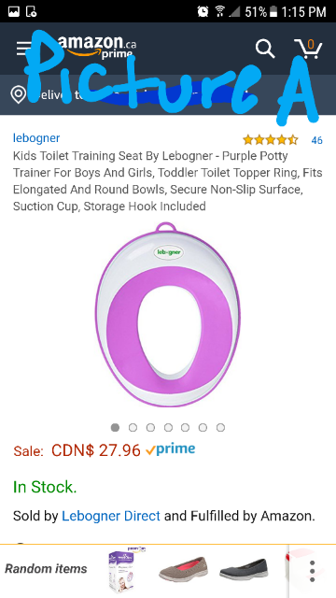Tap the star rating display
The image size is (336, 598).
(x=271, y=140)
